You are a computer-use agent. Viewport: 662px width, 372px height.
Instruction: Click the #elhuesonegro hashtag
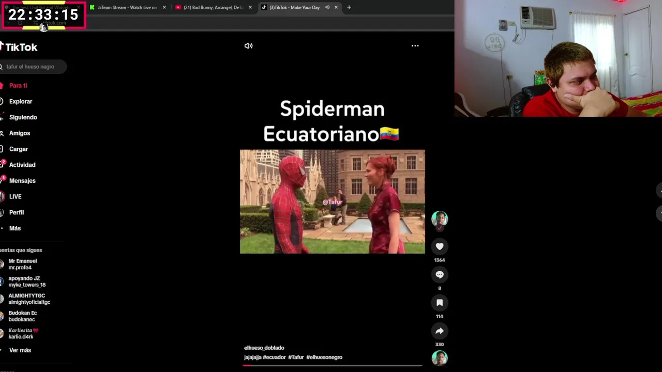[324, 357]
